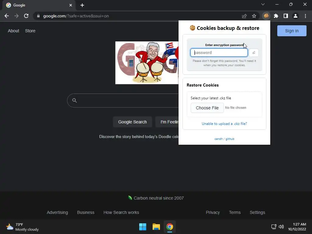Image resolution: width=312 pixels, height=234 pixels.
Task: Click the volume tray icon
Action: click(281, 227)
